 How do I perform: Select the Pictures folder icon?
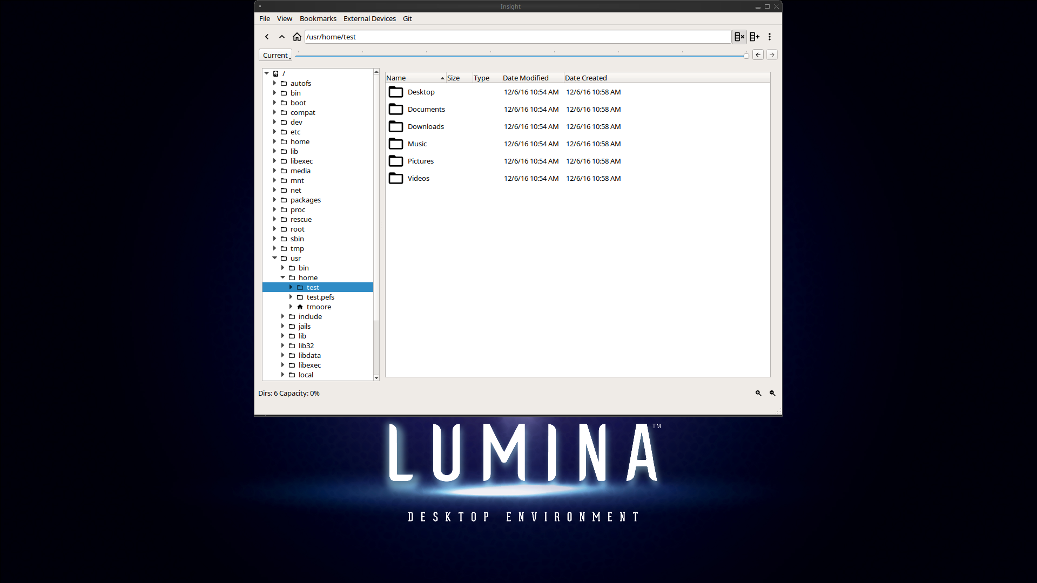(396, 161)
